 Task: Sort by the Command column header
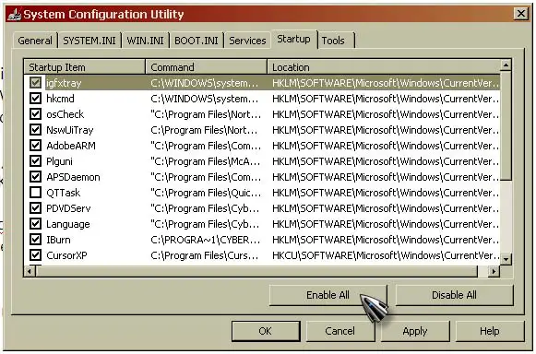207,67
